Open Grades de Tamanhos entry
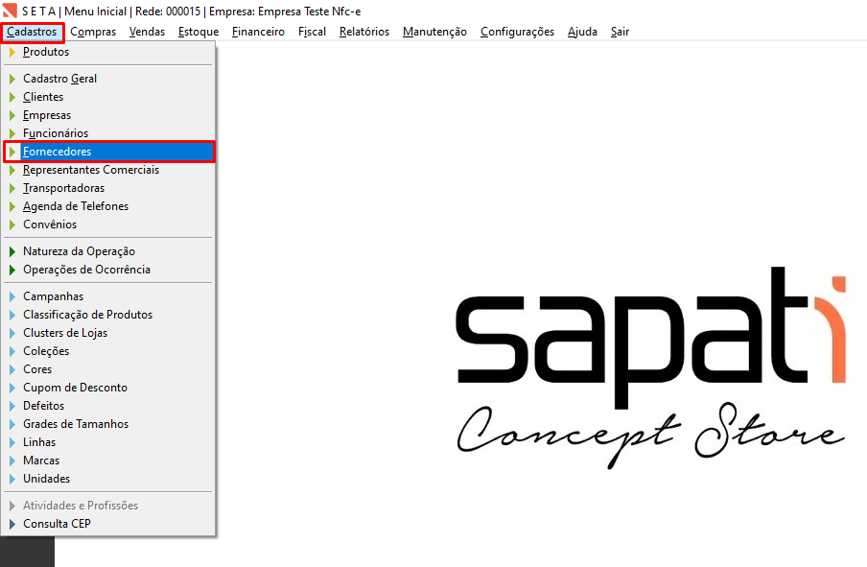Screen dimensions: 867x567 [108, 424]
